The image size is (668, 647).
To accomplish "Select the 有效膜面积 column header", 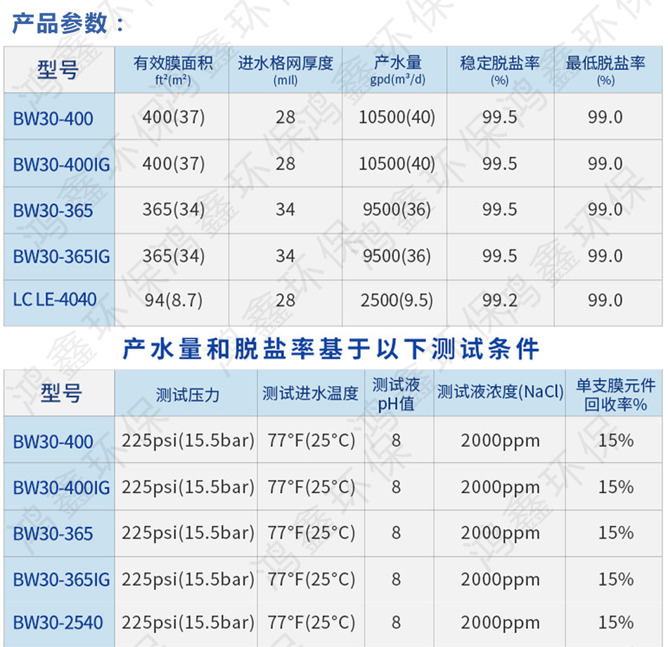I will (172, 70).
